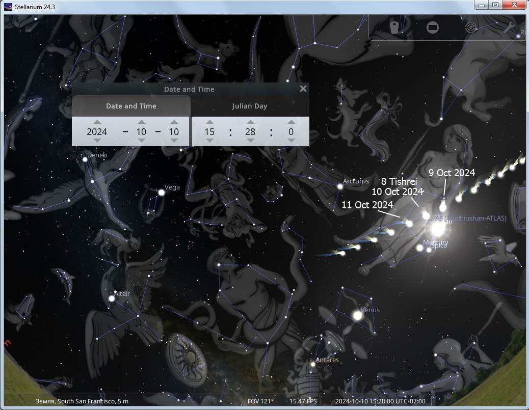Screen dimensions: 529x410
Task: Decrease the year with down arrow
Action: [x=97, y=141]
